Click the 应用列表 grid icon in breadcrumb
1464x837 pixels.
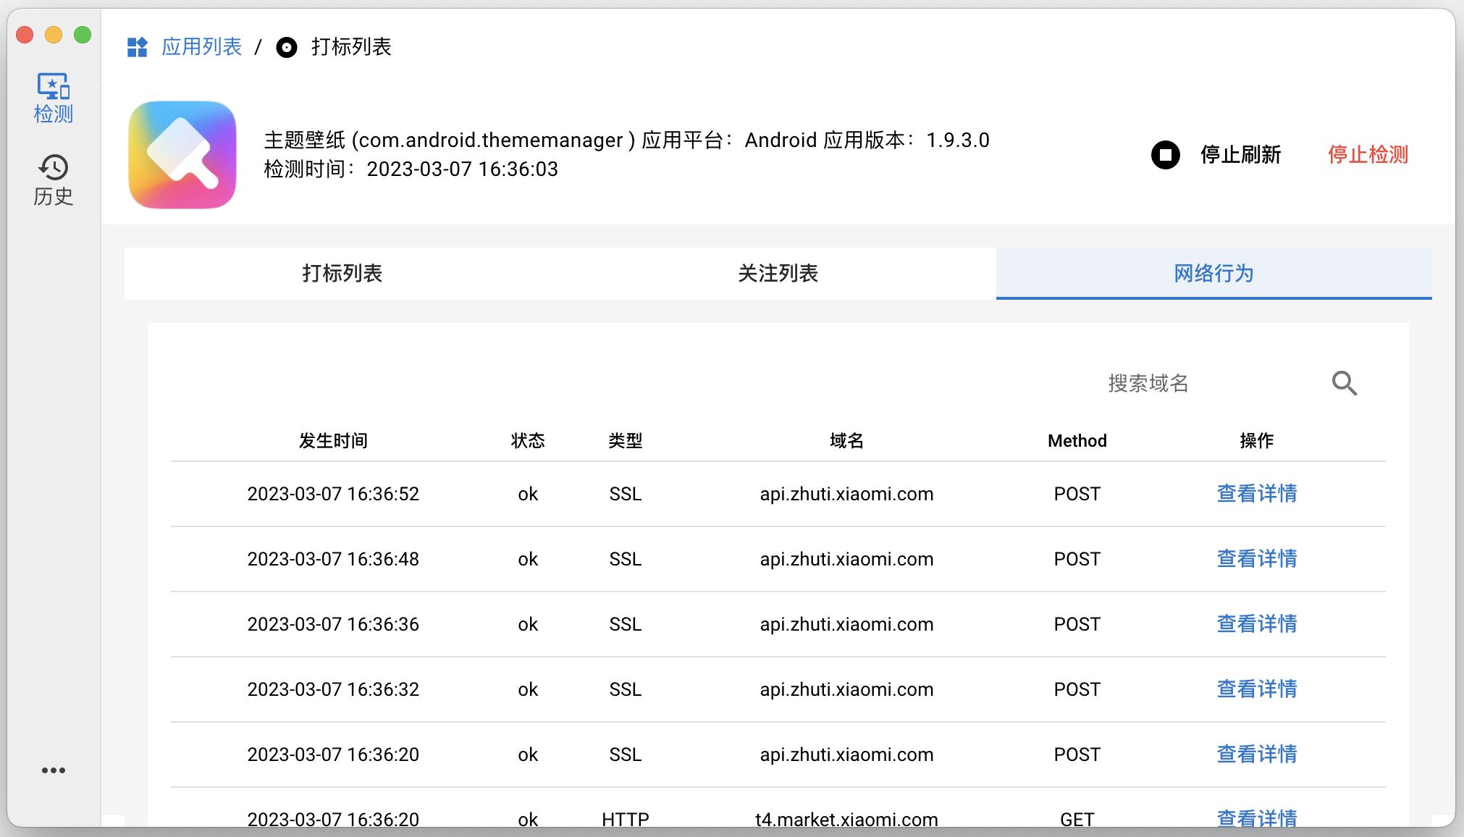[138, 47]
